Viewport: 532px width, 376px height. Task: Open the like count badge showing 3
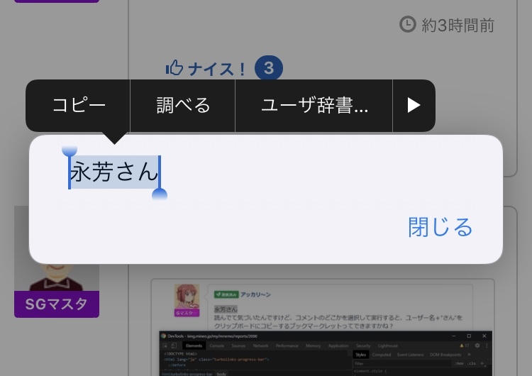tap(269, 68)
